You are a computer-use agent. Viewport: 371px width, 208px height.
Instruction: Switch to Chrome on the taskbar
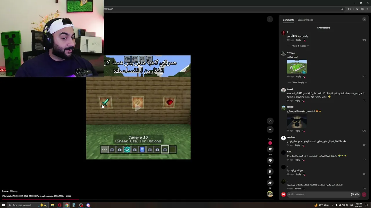coord(67,205)
